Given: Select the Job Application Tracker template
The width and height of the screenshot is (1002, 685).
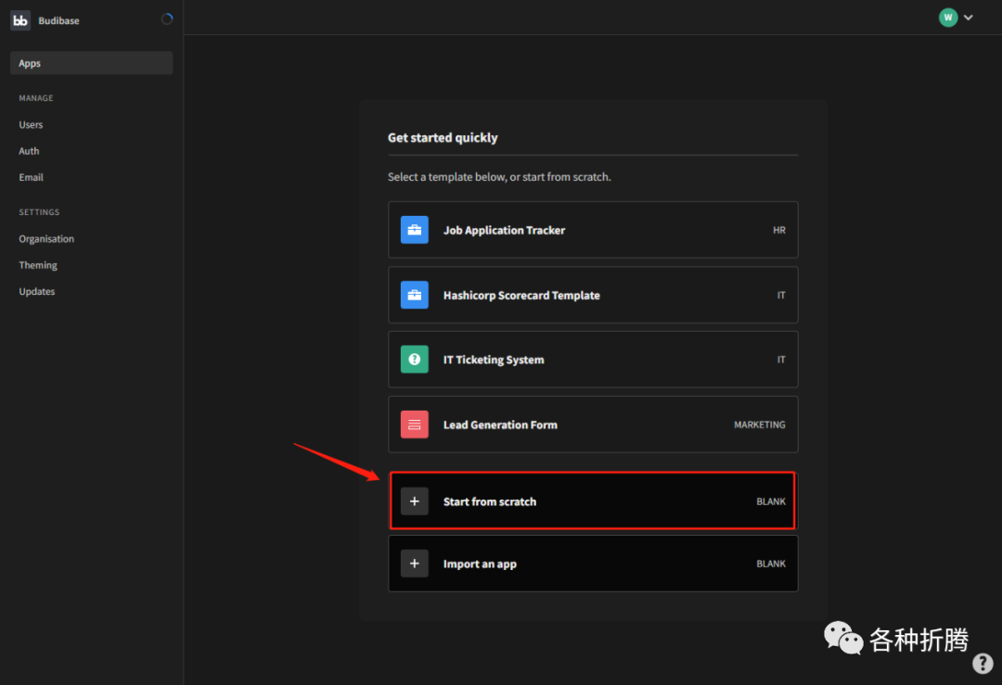Looking at the screenshot, I should coord(593,230).
